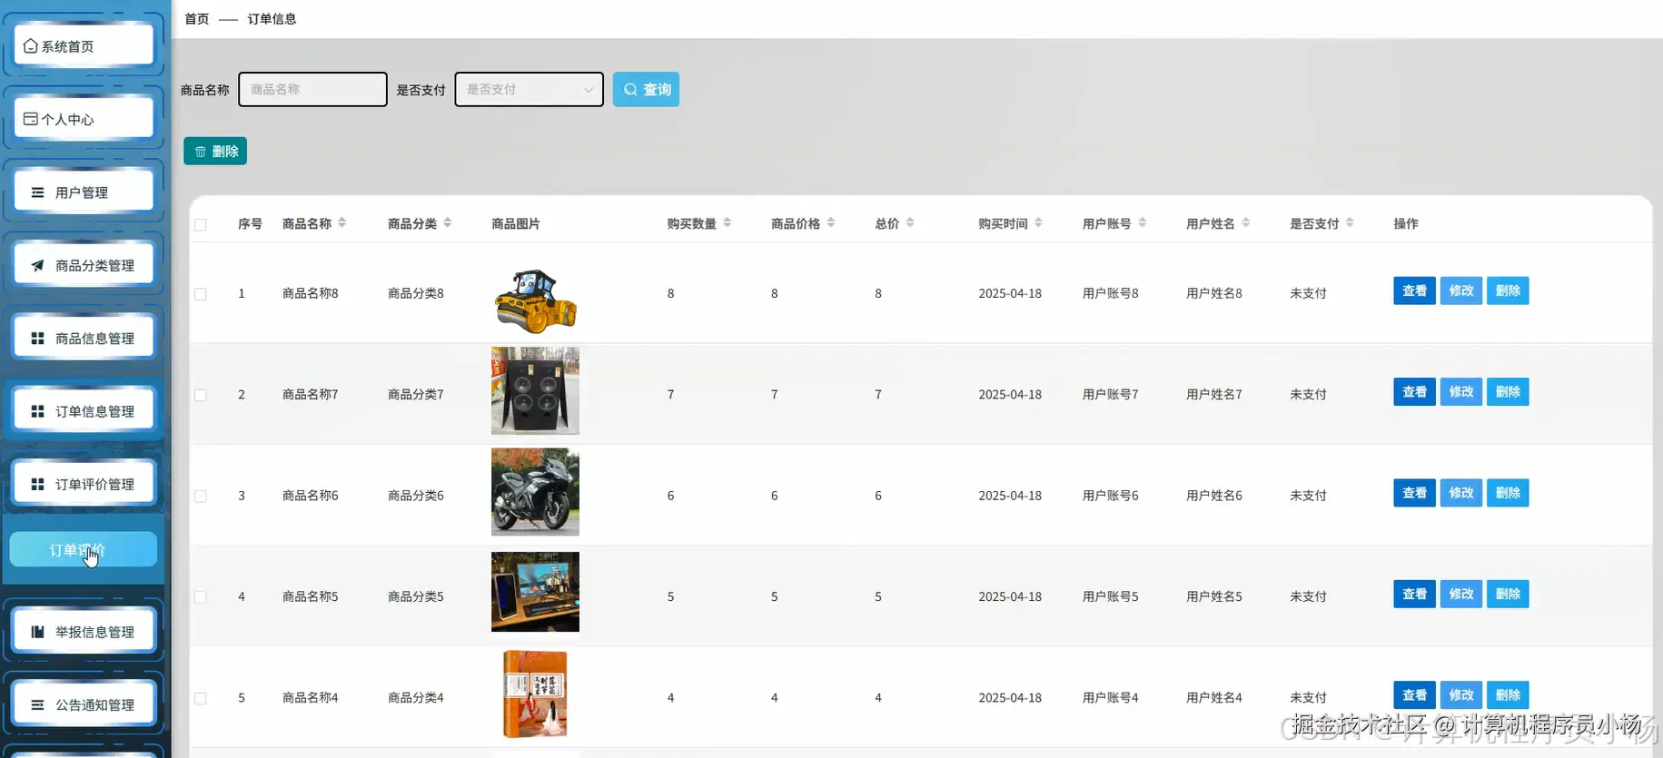Click the magnifier icon in the 查询 button
The width and height of the screenshot is (1663, 758).
pyautogui.click(x=630, y=89)
